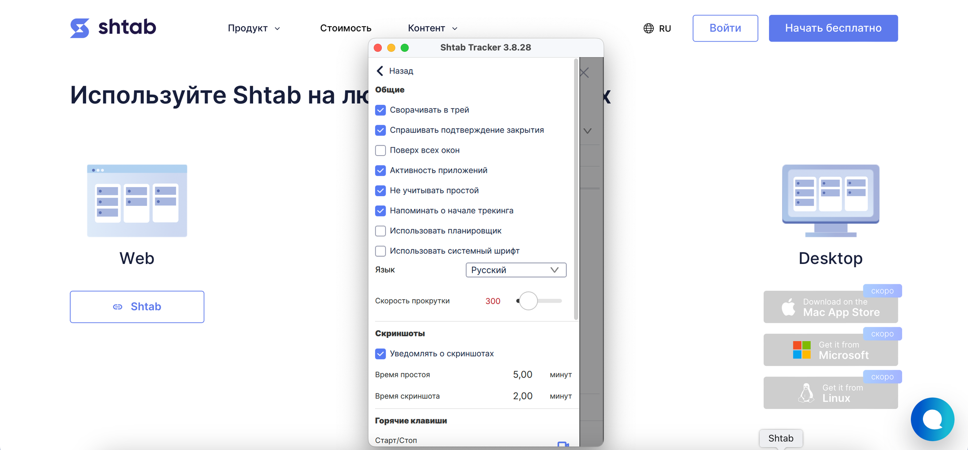This screenshot has width=968, height=450.
Task: Click the Общие section heading
Action: (390, 90)
